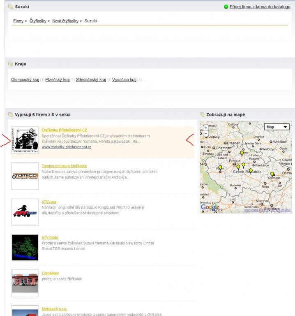This screenshot has height=316, width=295.
Task: Click yellow marker below Pardubice
Action: pos(251,171)
